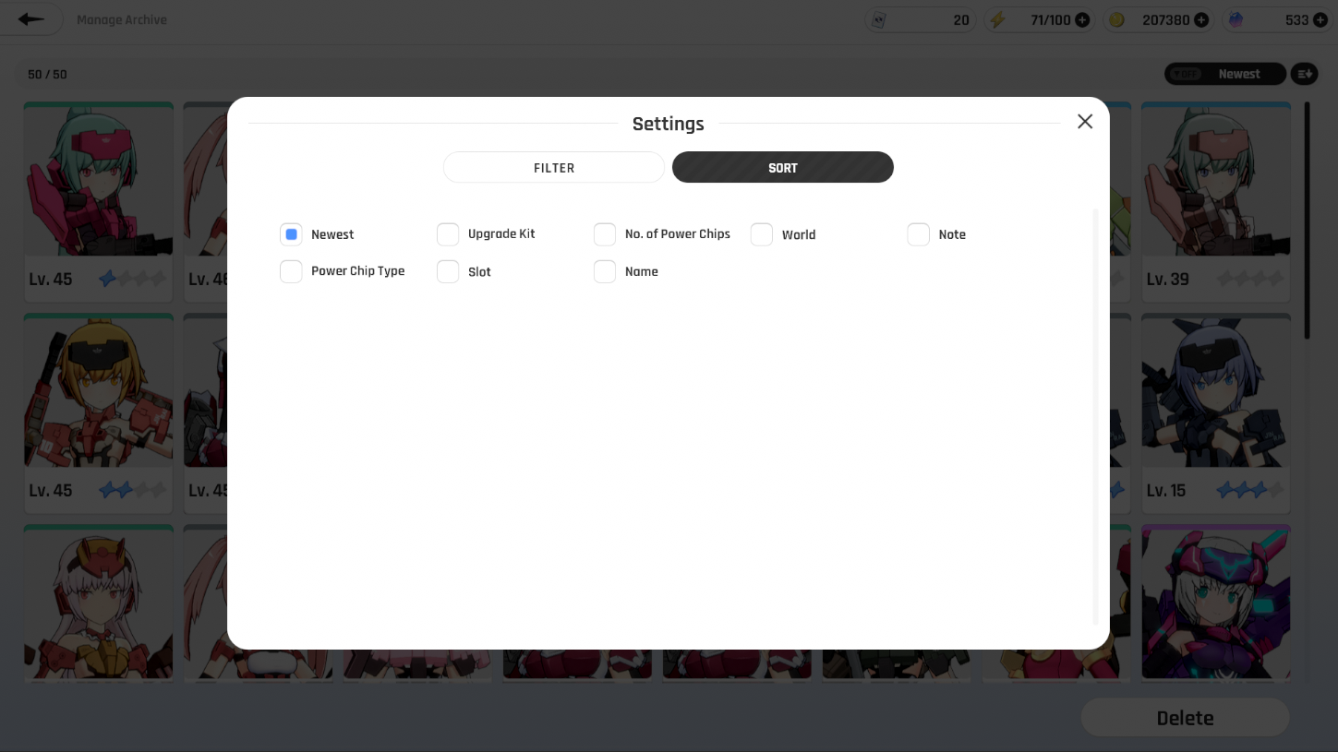Check the Slot sort option

448,271
